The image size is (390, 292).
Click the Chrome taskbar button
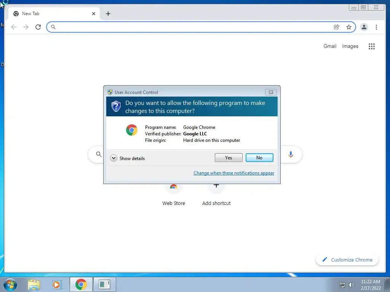coord(81,284)
